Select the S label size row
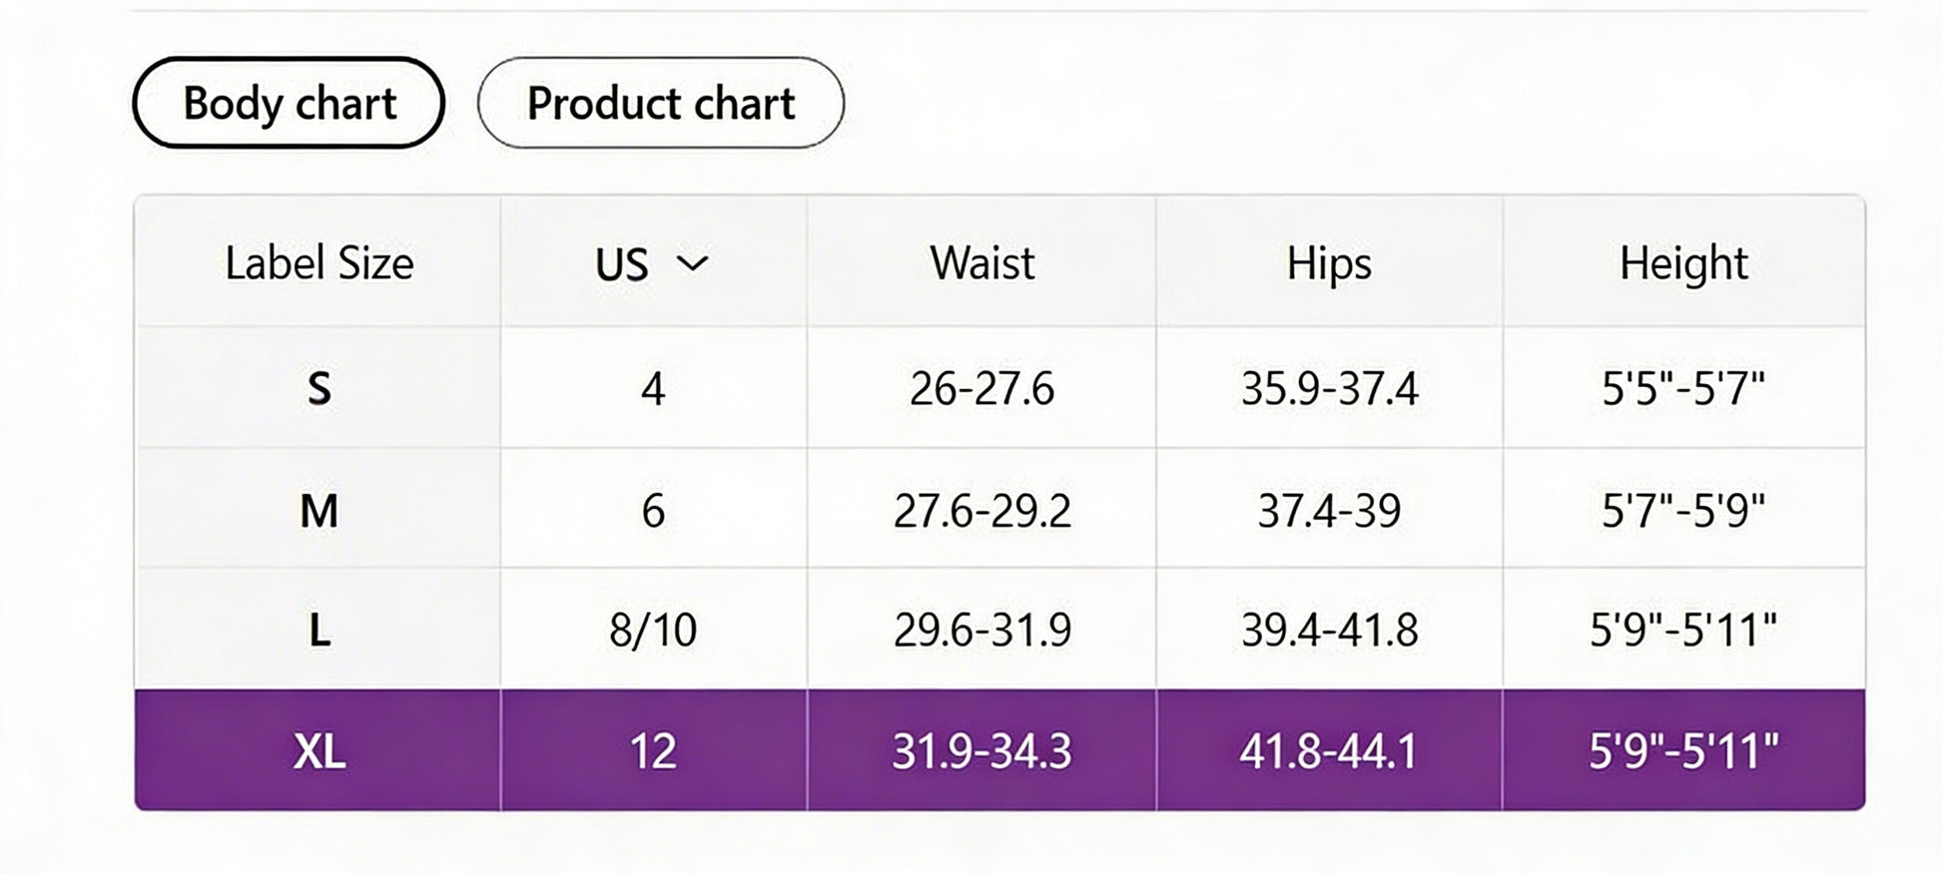This screenshot has height=874, width=1943. [x=319, y=388]
